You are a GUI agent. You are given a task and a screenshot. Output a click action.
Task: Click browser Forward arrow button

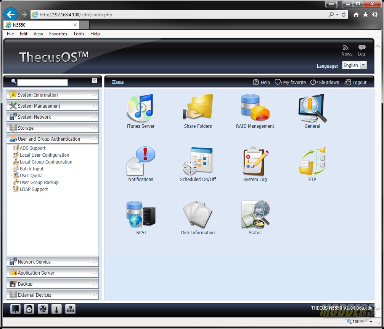(24, 14)
